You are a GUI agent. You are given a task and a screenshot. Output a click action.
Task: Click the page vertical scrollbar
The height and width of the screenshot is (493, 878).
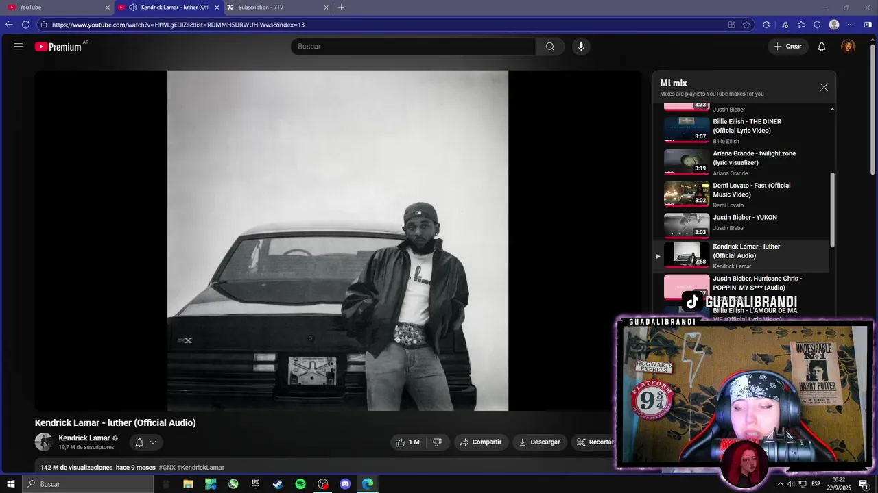pos(873,110)
